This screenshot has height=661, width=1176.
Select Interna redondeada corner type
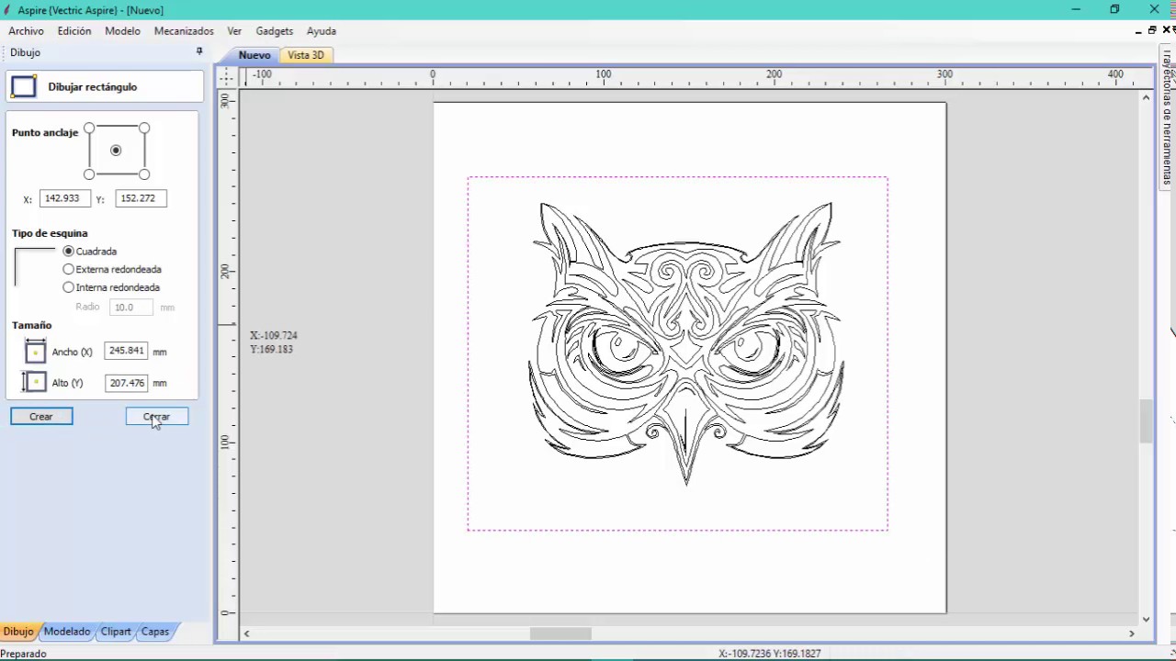point(68,287)
